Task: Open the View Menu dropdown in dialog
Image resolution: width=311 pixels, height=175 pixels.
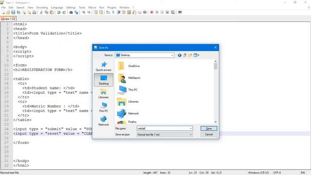Action: [196, 55]
